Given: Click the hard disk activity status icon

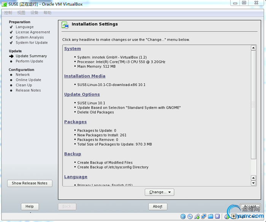Looking at the screenshot, I should 183,216.
